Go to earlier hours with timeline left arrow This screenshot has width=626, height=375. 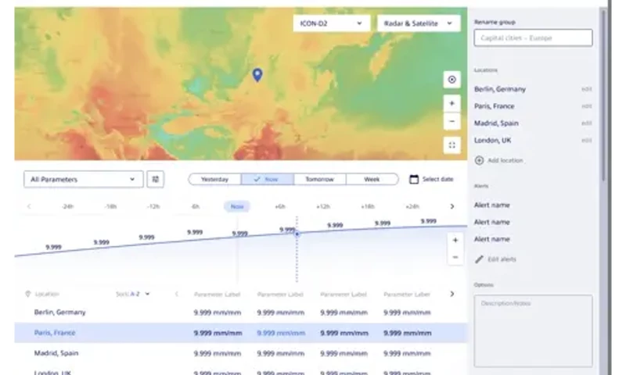29,206
